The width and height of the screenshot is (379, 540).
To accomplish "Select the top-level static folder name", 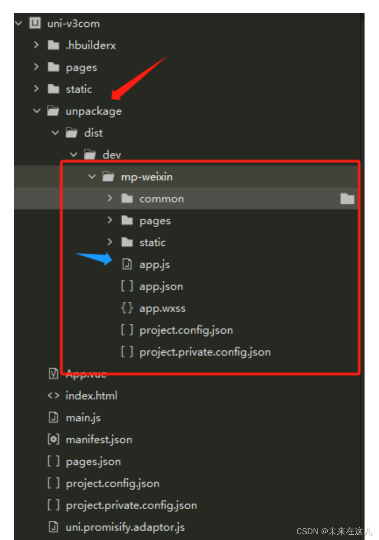I will coord(79,89).
